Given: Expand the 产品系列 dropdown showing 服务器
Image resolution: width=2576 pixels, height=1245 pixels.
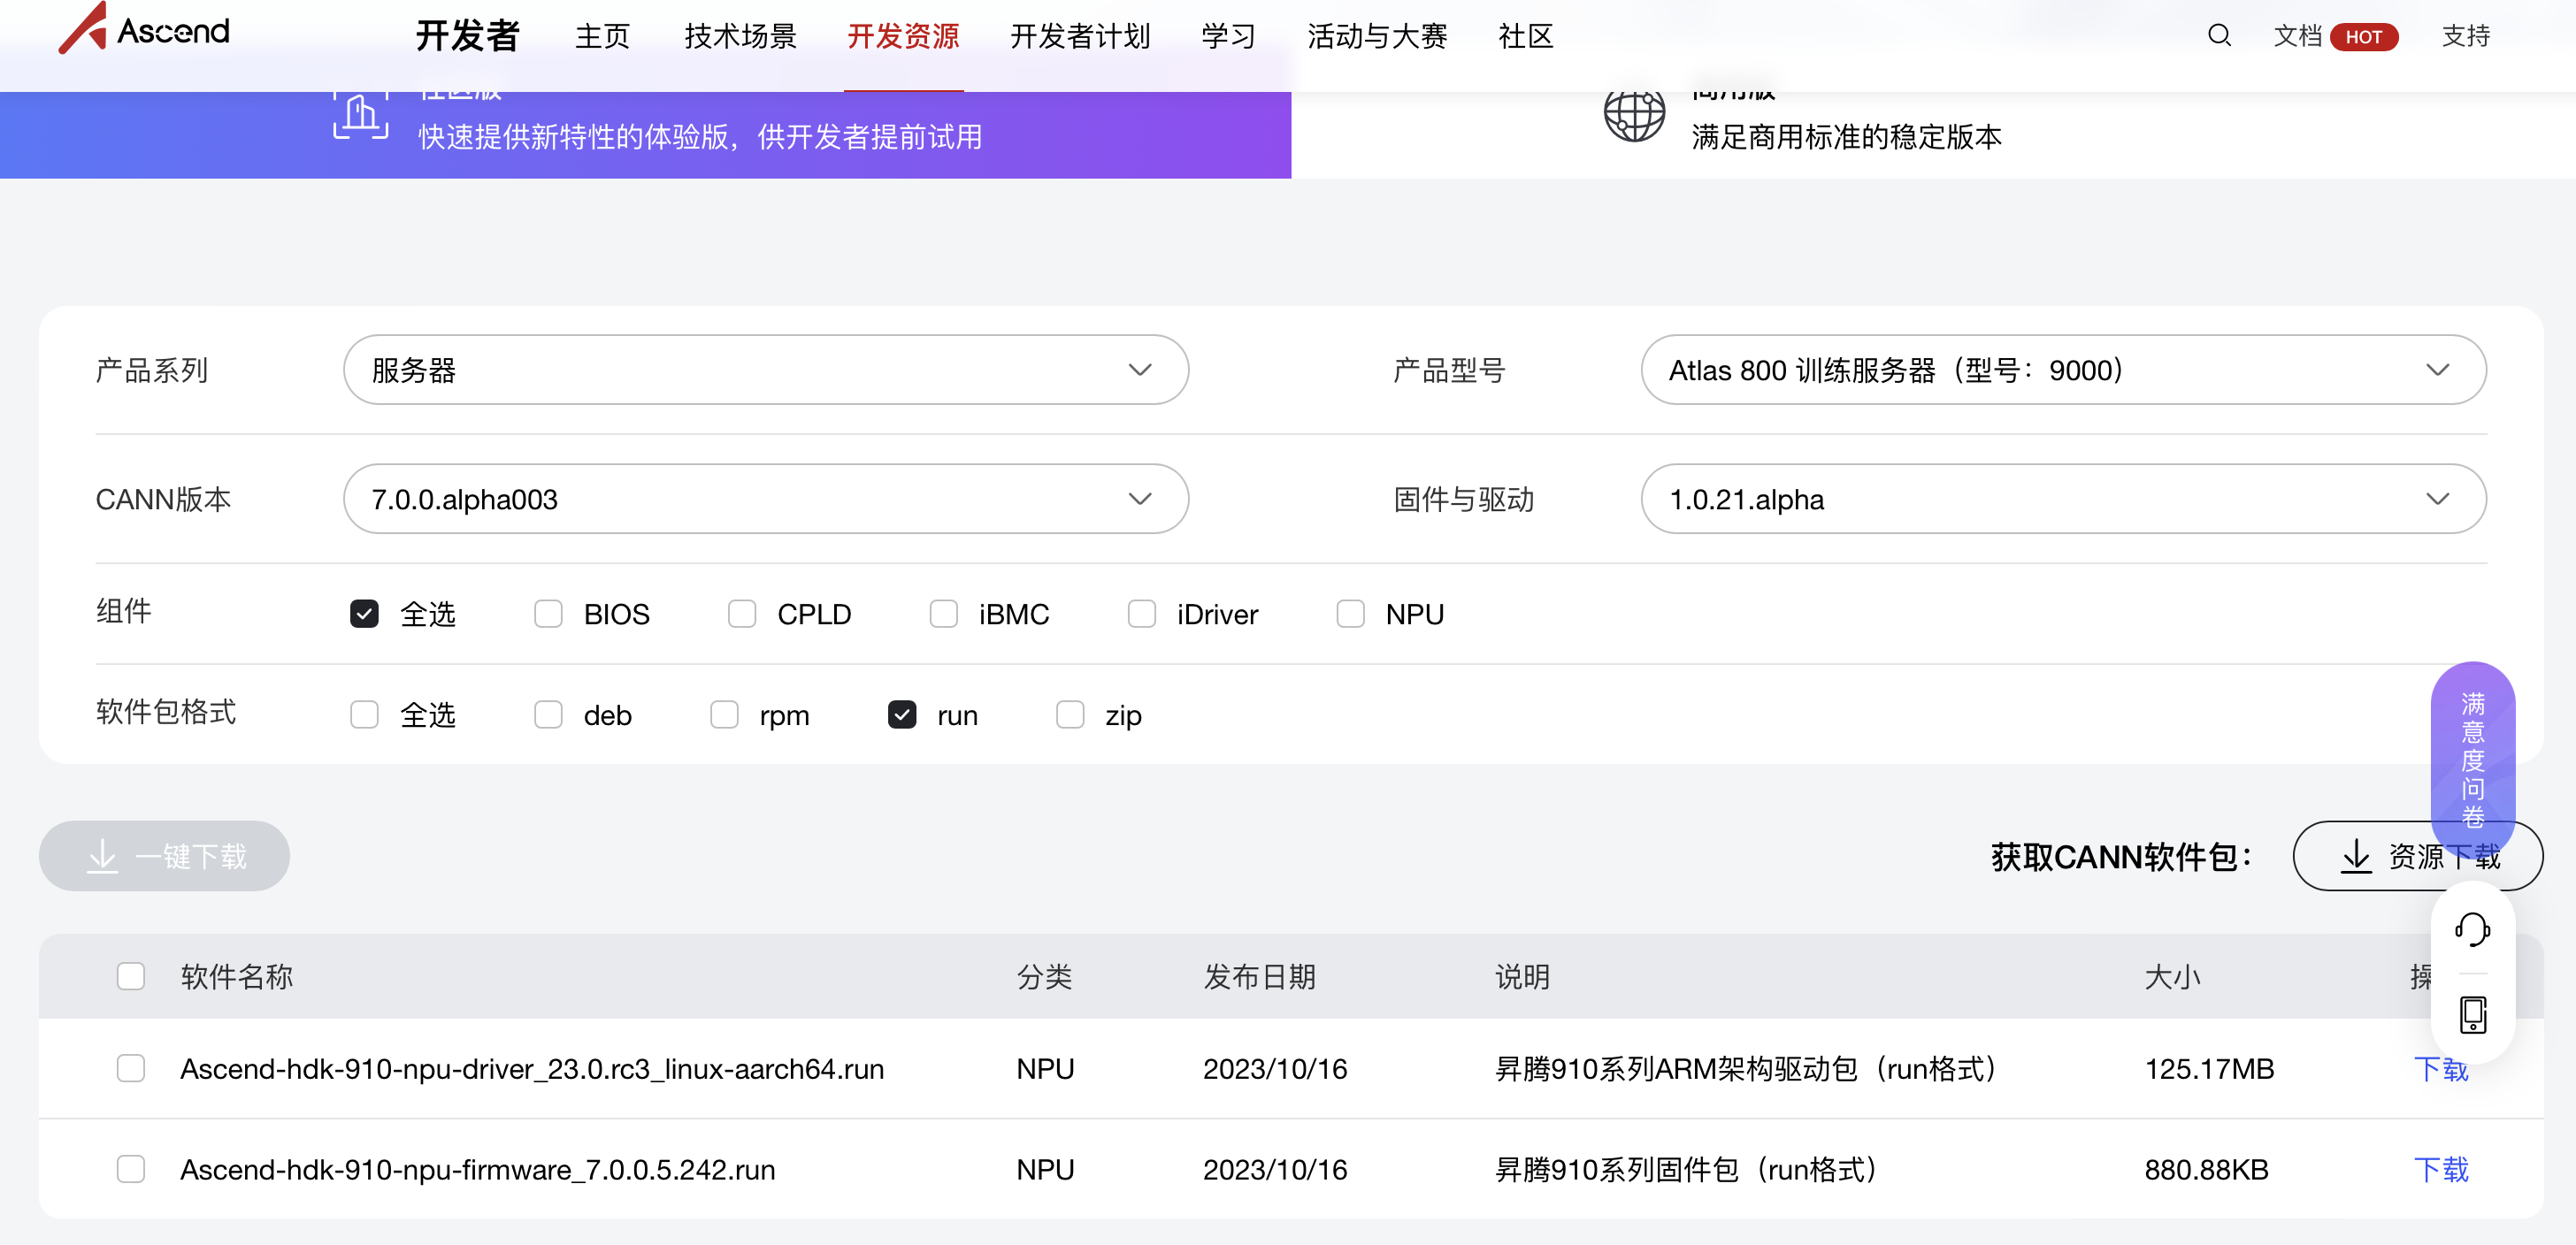Looking at the screenshot, I should coord(765,370).
